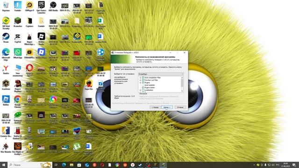Image resolution: width=299 pixels, height=168 pixels.
Task: Toggle the Auto-completion Files checkbox
Action: [x=143, y=77]
